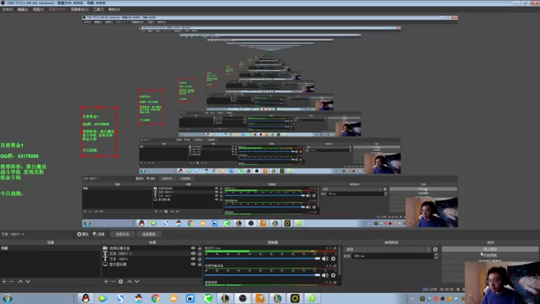540x304 pixels.
Task: Toggle visibility of 文本 (GDI+) source
Action: pos(193,259)
